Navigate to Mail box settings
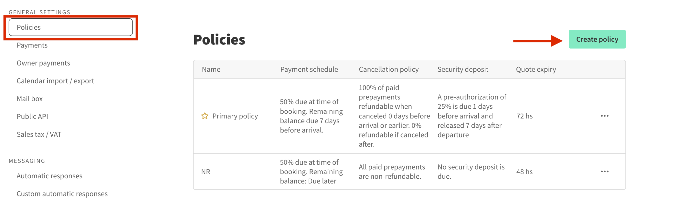This screenshot has height=198, width=678. click(x=30, y=99)
